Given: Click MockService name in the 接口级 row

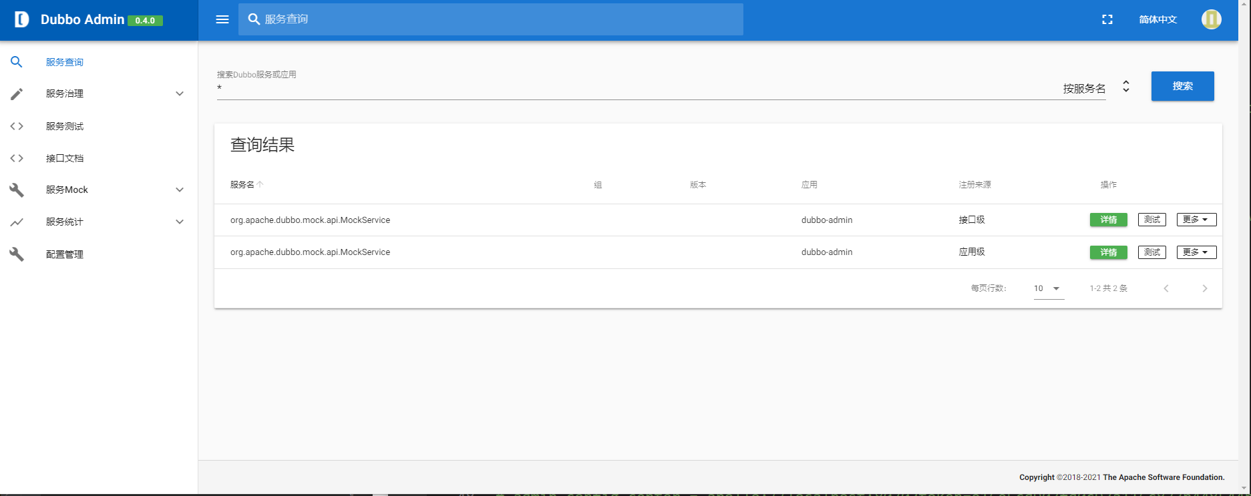Looking at the screenshot, I should pyautogui.click(x=310, y=220).
